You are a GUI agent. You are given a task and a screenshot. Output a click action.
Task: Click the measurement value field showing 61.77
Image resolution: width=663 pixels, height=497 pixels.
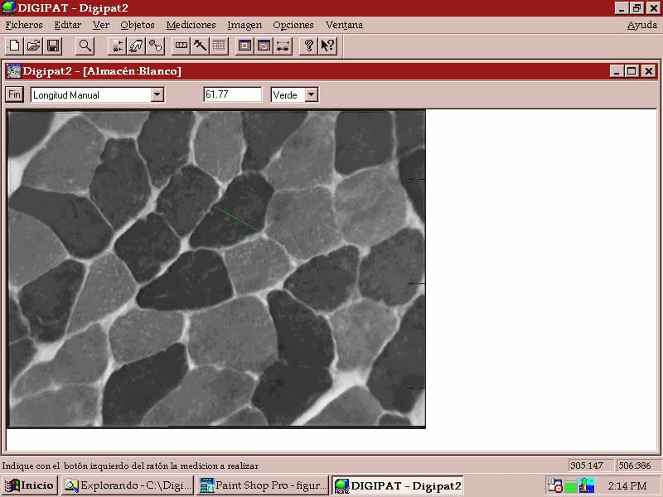pyautogui.click(x=232, y=94)
